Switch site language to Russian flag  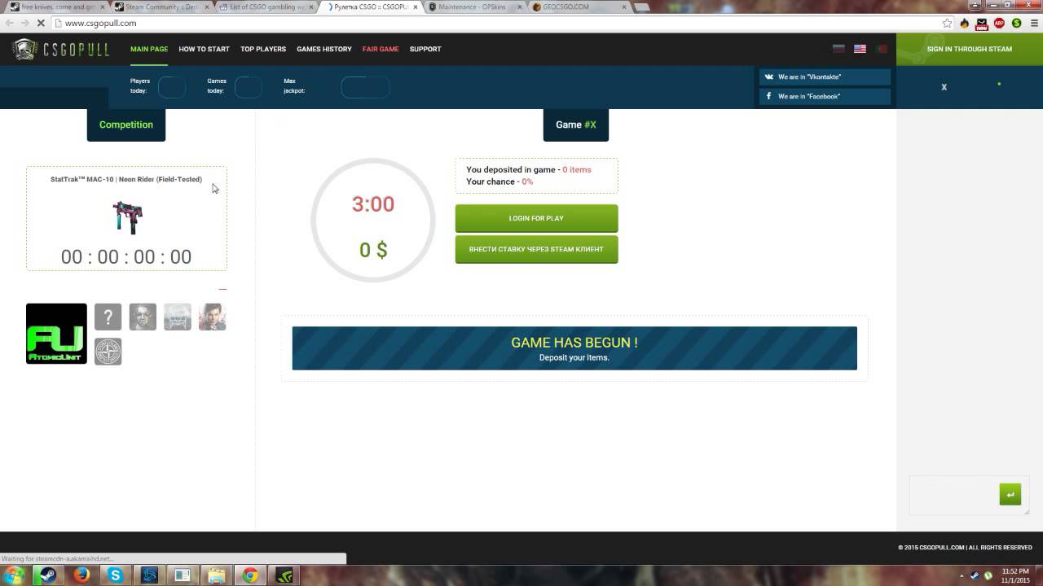pos(838,49)
